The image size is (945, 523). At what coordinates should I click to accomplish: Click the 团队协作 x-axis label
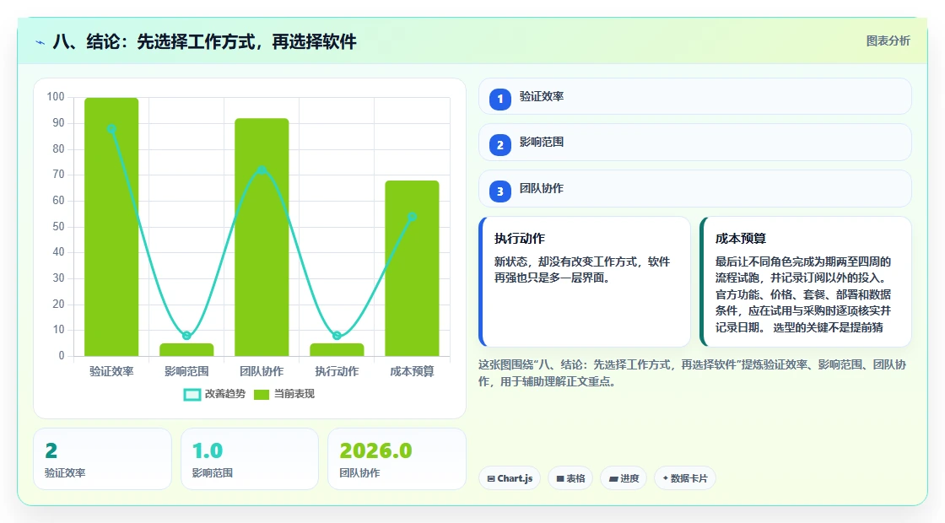tap(262, 371)
